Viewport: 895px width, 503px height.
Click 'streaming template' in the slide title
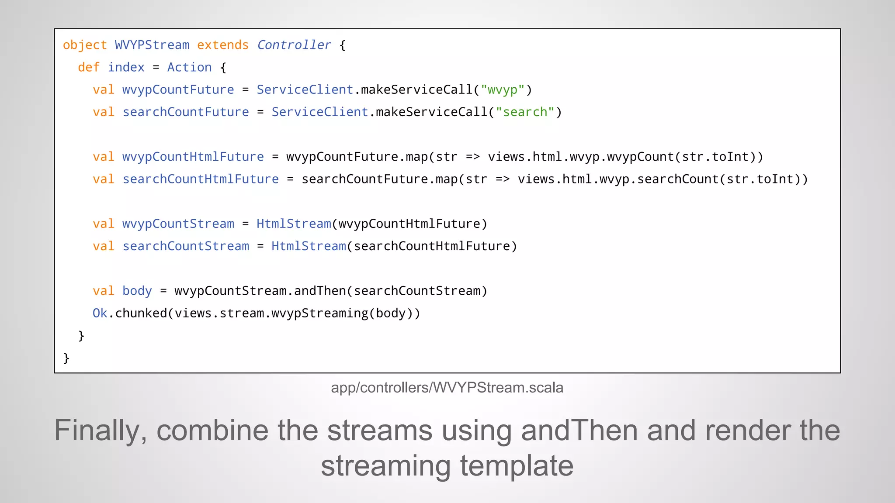pos(447,465)
